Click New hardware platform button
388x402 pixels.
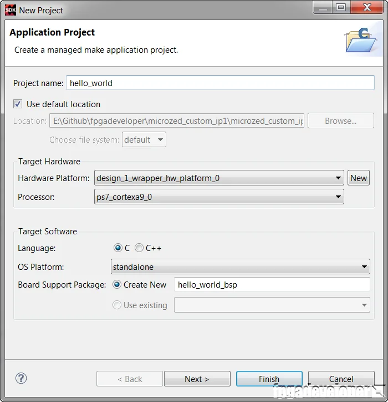[x=358, y=178]
